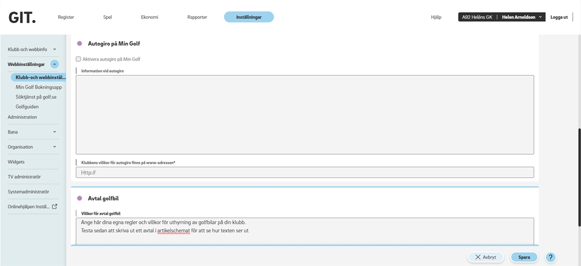Click the purple dot beside Avtal golfbil
This screenshot has width=581, height=266.
[x=79, y=198]
